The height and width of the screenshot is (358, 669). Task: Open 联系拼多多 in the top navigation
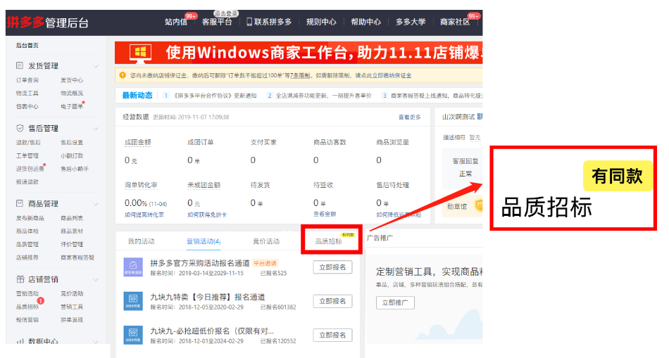pos(273,22)
